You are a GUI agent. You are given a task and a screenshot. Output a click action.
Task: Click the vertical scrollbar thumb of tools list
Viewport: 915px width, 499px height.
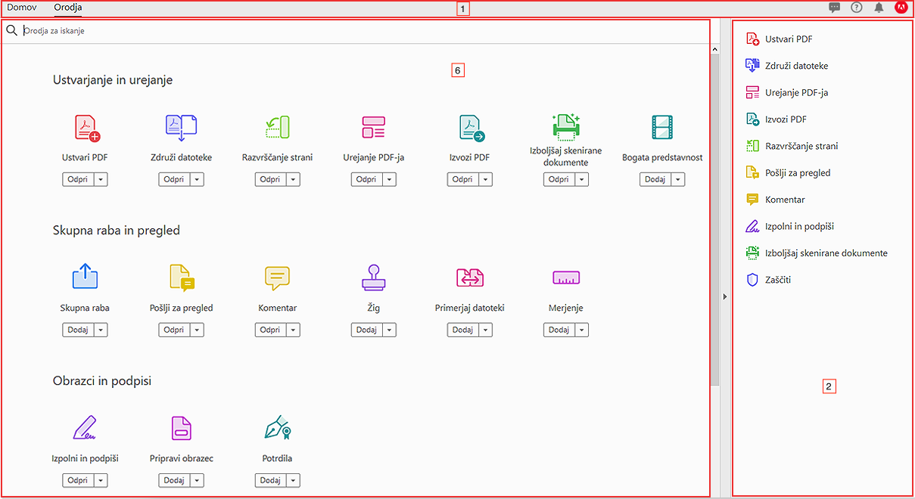[715, 219]
